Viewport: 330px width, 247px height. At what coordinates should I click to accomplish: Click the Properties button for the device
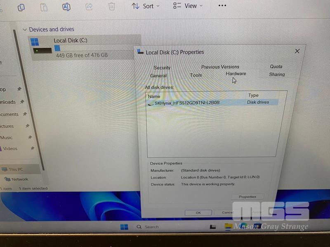tap(247, 197)
